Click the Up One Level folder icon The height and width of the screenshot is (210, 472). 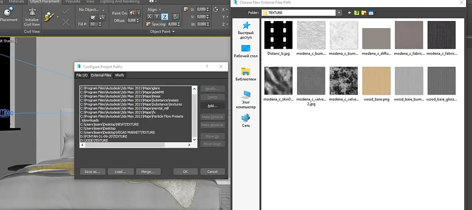click(x=357, y=13)
